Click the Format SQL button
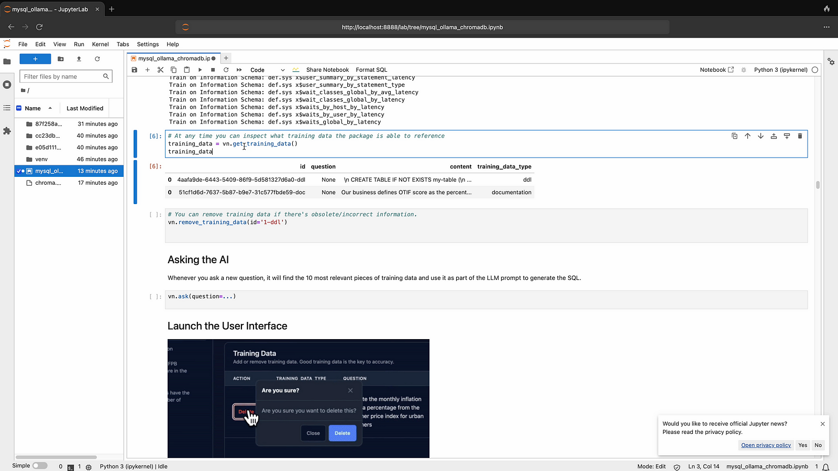 371,70
